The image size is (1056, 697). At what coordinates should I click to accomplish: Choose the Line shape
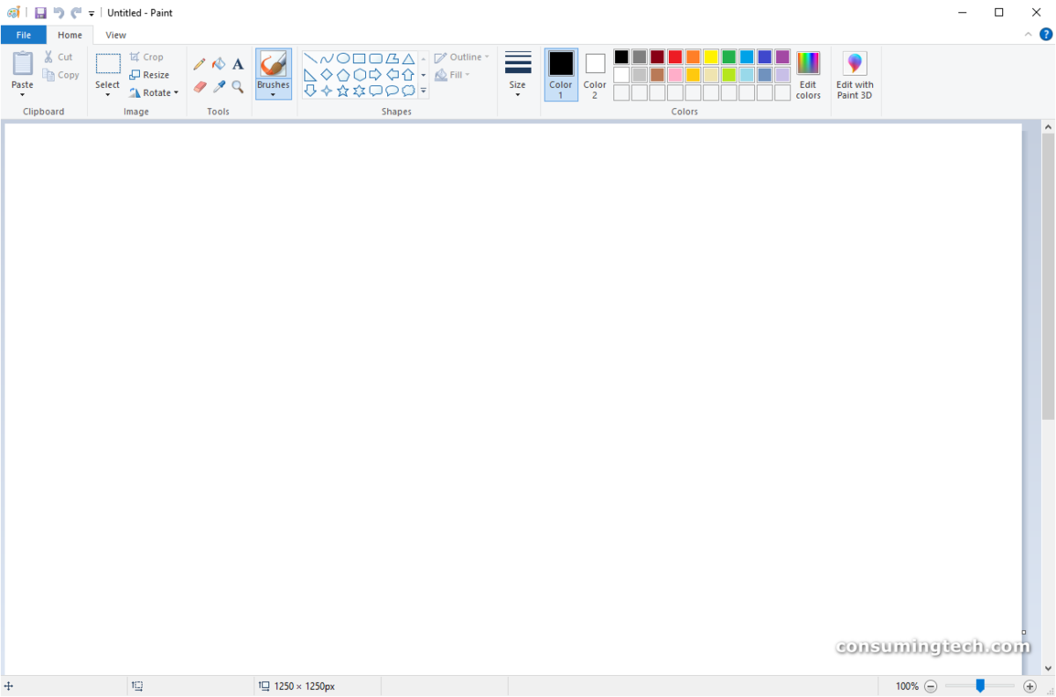310,59
